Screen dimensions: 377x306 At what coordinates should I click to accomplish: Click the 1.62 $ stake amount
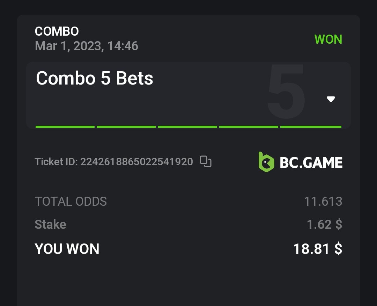point(324,224)
